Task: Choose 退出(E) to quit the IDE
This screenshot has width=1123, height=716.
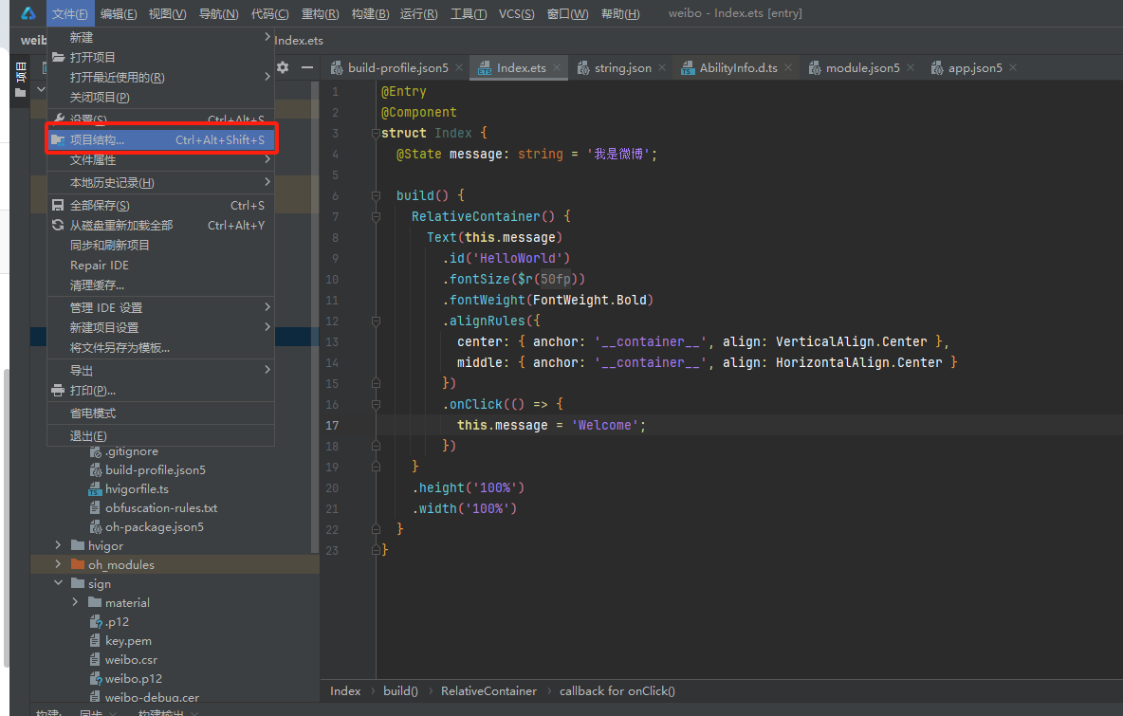Action: coord(161,436)
